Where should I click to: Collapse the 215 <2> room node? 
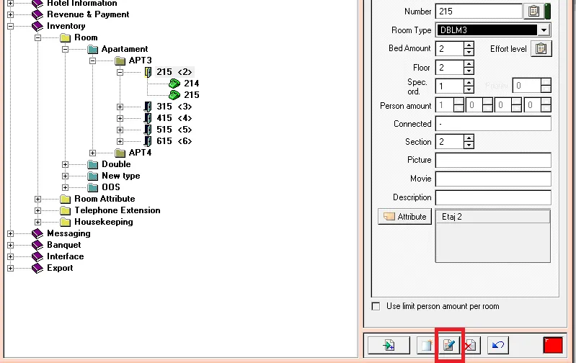(x=120, y=72)
